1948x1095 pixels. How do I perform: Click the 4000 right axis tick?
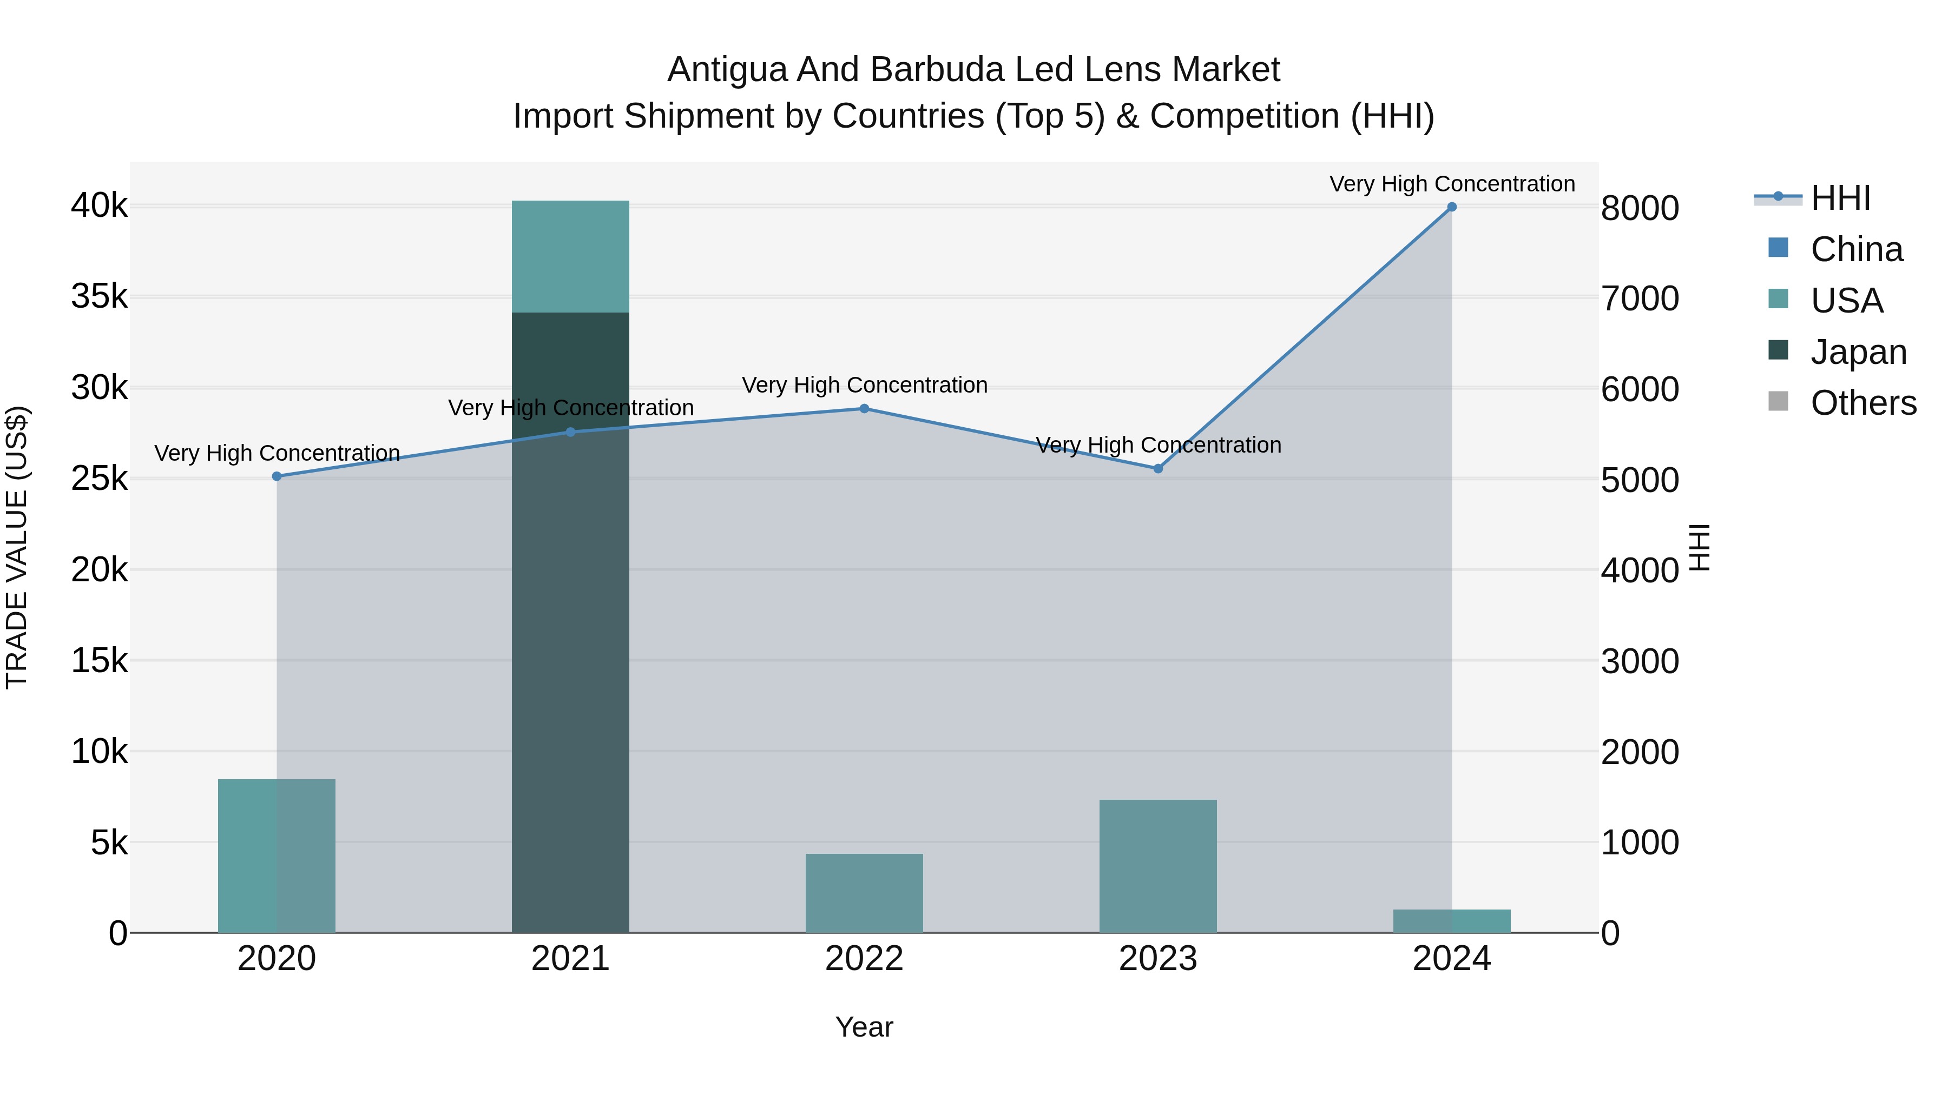[x=1640, y=570]
